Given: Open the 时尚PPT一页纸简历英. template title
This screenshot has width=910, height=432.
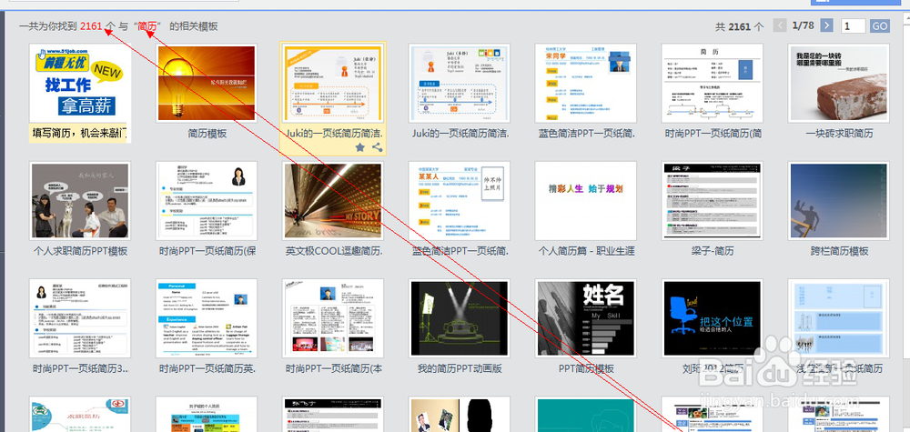Looking at the screenshot, I should coord(207,369).
